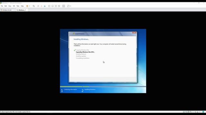Close the Windows_7 tab

pos(27,10)
